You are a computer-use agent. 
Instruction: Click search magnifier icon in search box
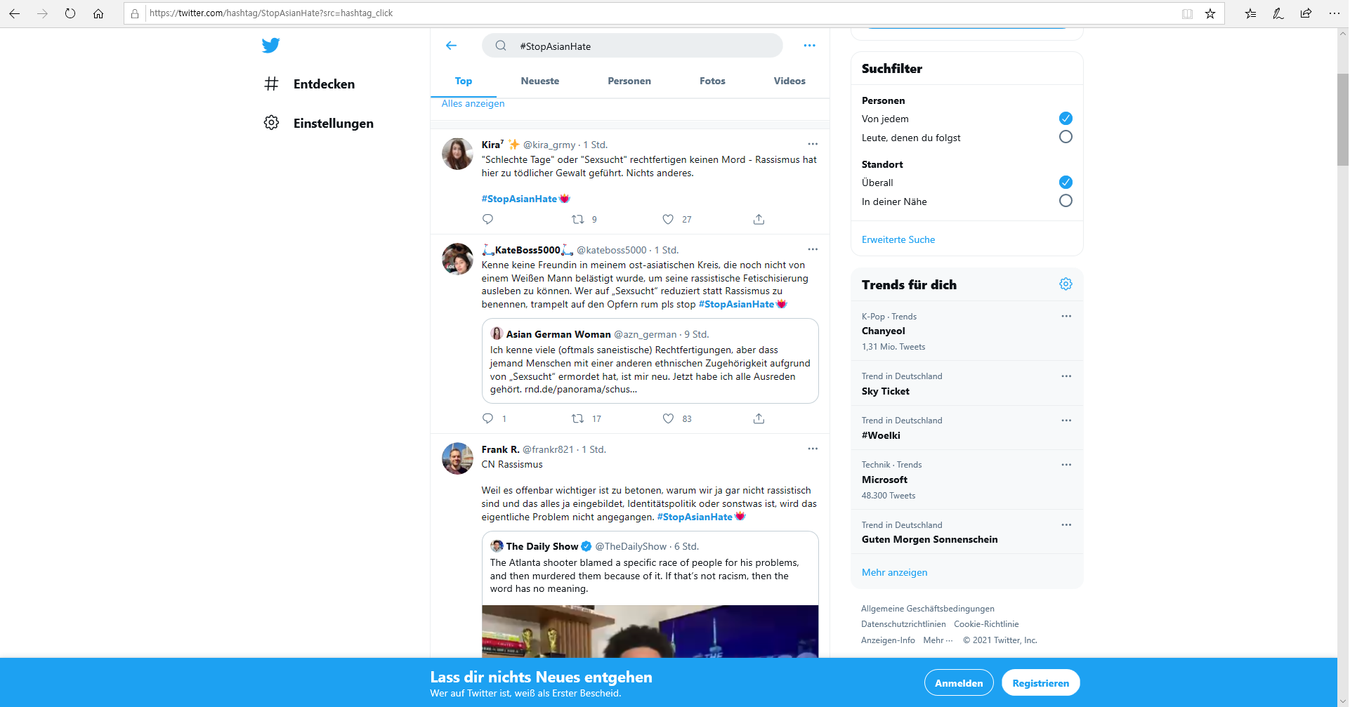(x=501, y=46)
